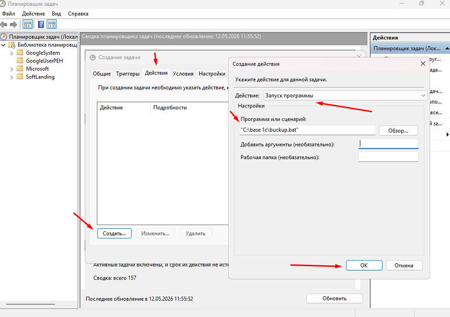Select the SoftLanding folder in the tree

pos(40,77)
